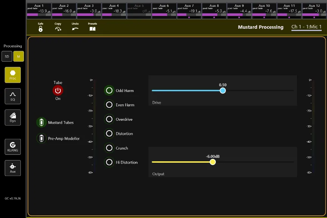The height and width of the screenshot is (218, 327).
Task: Click the Output slider handle
Action: point(213,162)
